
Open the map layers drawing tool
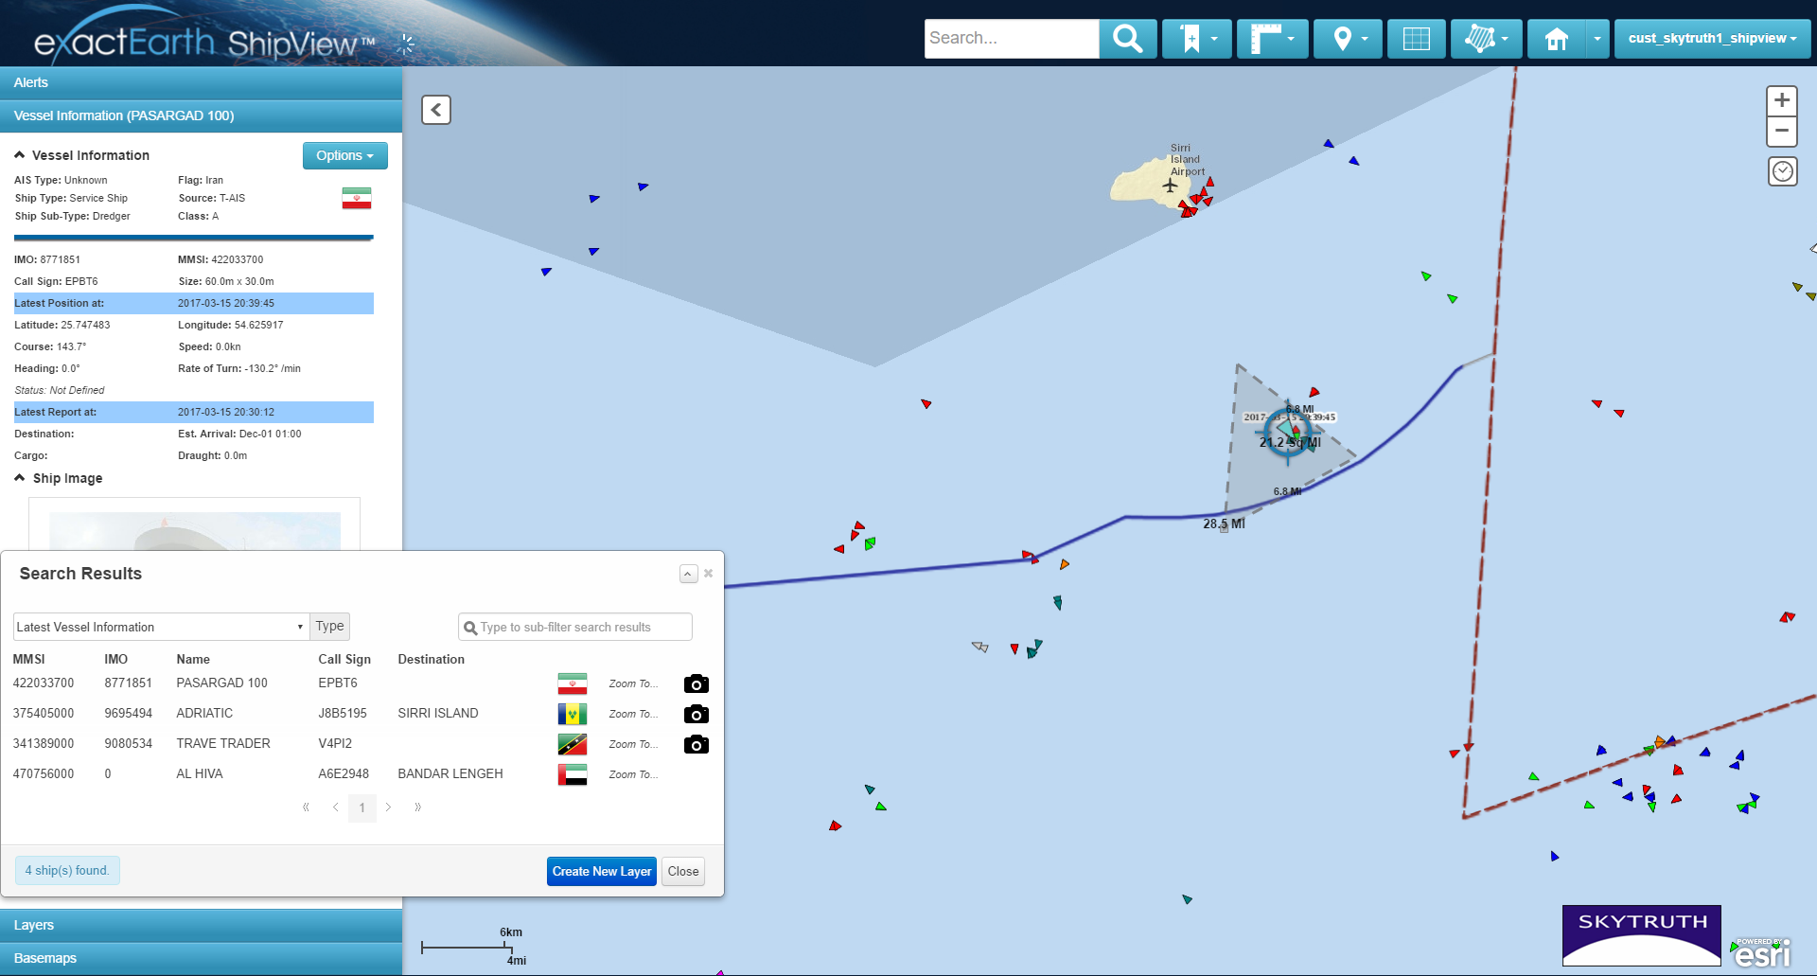(1486, 39)
